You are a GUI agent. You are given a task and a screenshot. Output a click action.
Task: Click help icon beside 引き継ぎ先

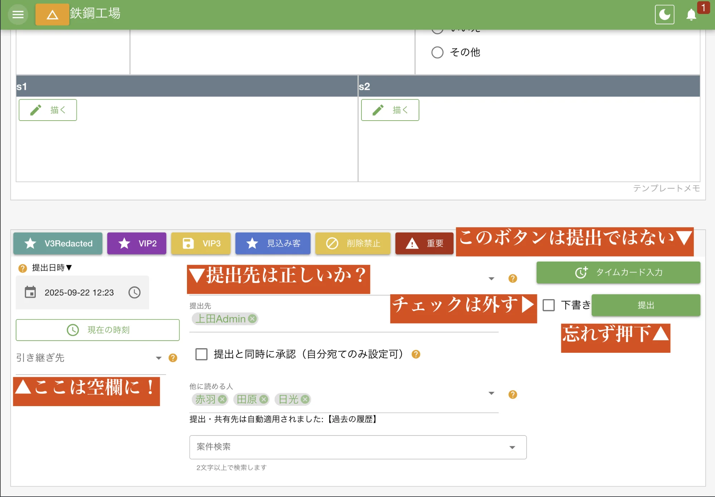[173, 358]
